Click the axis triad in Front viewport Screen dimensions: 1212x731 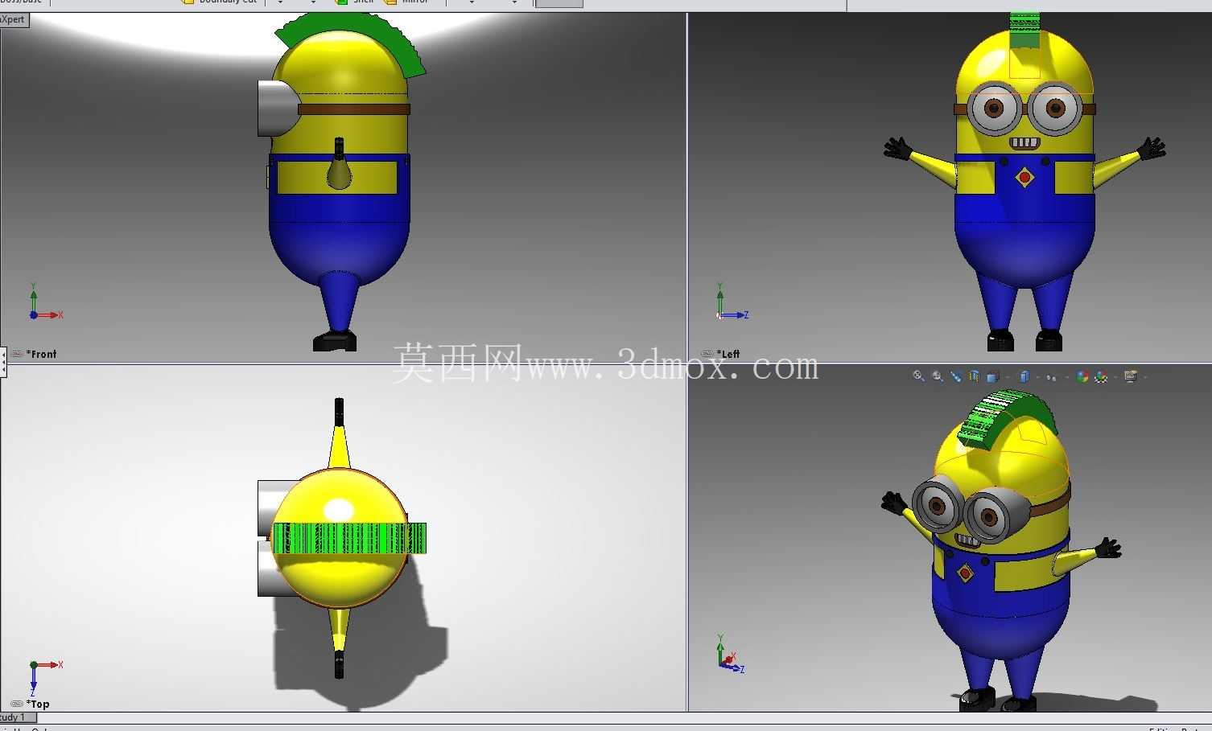(44, 302)
